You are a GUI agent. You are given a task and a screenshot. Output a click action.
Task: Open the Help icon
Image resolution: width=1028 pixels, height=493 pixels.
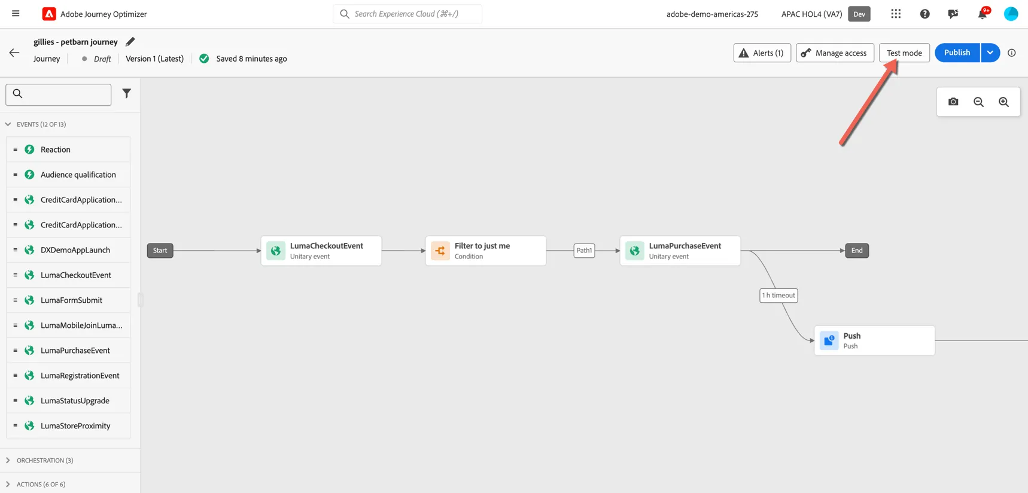[x=924, y=14]
